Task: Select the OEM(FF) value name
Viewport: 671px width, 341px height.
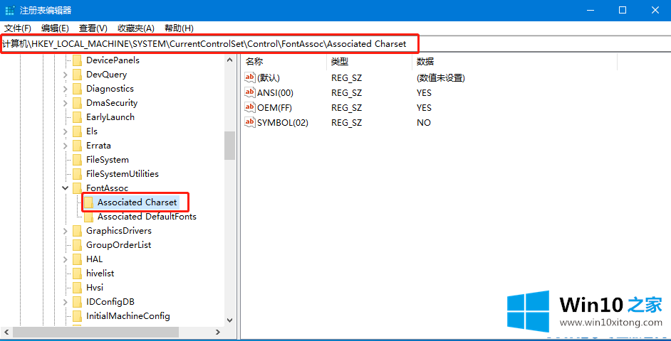Action: (274, 107)
